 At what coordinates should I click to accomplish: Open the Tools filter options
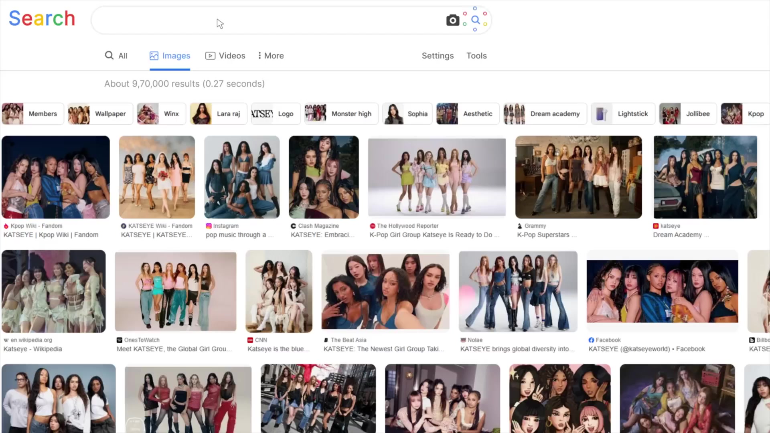click(x=476, y=56)
